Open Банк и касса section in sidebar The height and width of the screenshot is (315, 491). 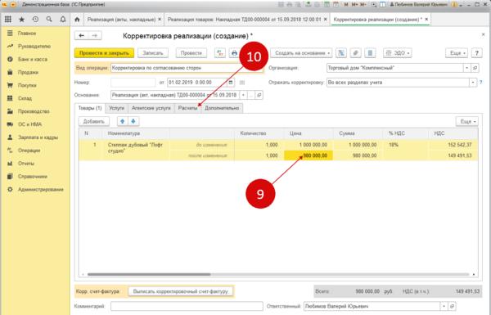tap(33, 59)
